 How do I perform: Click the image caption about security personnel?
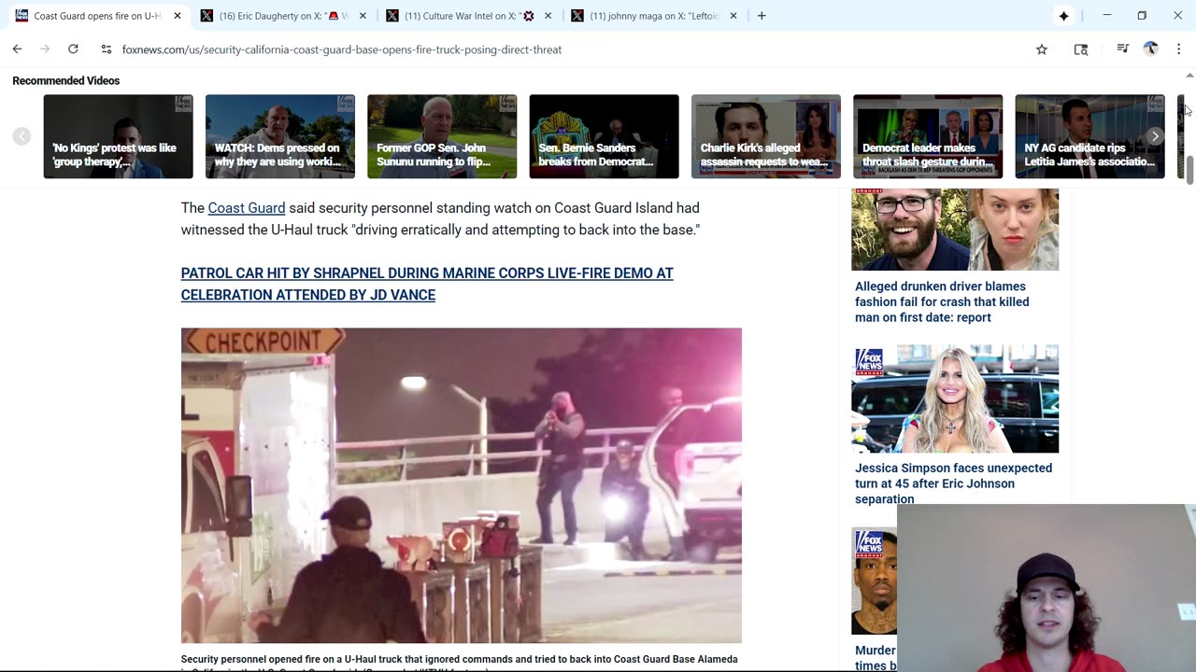coord(460,660)
